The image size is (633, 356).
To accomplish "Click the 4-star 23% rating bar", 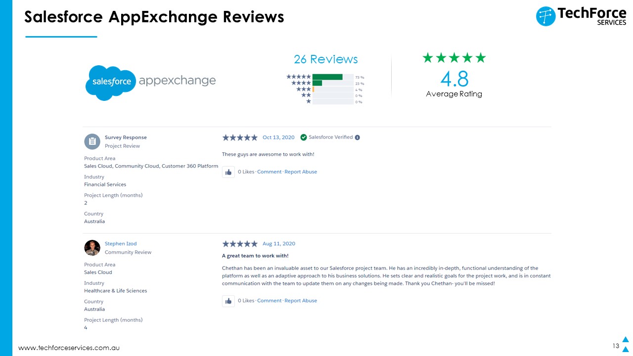I will pos(333,83).
